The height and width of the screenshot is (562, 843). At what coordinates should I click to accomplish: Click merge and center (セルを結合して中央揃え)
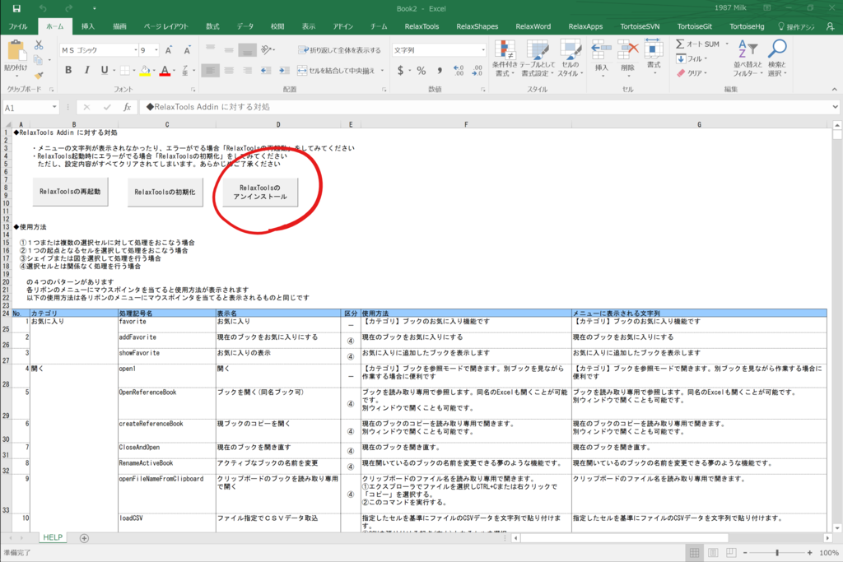click(x=337, y=71)
